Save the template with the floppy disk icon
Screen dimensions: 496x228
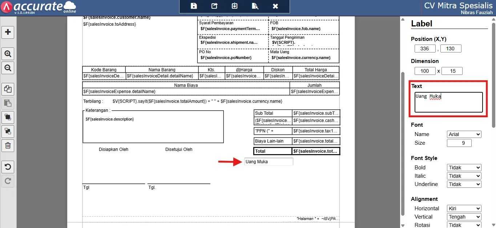click(194, 6)
